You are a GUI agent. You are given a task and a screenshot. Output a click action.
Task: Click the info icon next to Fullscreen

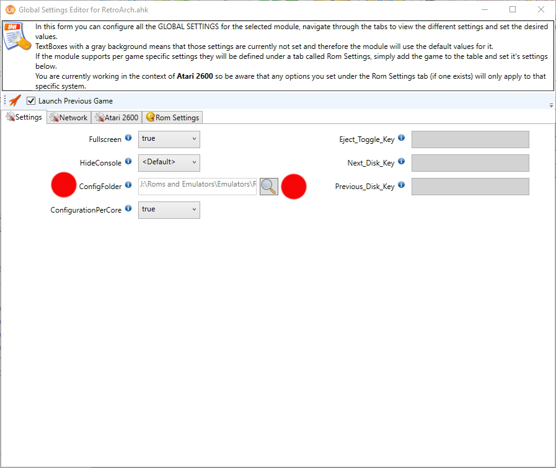(128, 138)
